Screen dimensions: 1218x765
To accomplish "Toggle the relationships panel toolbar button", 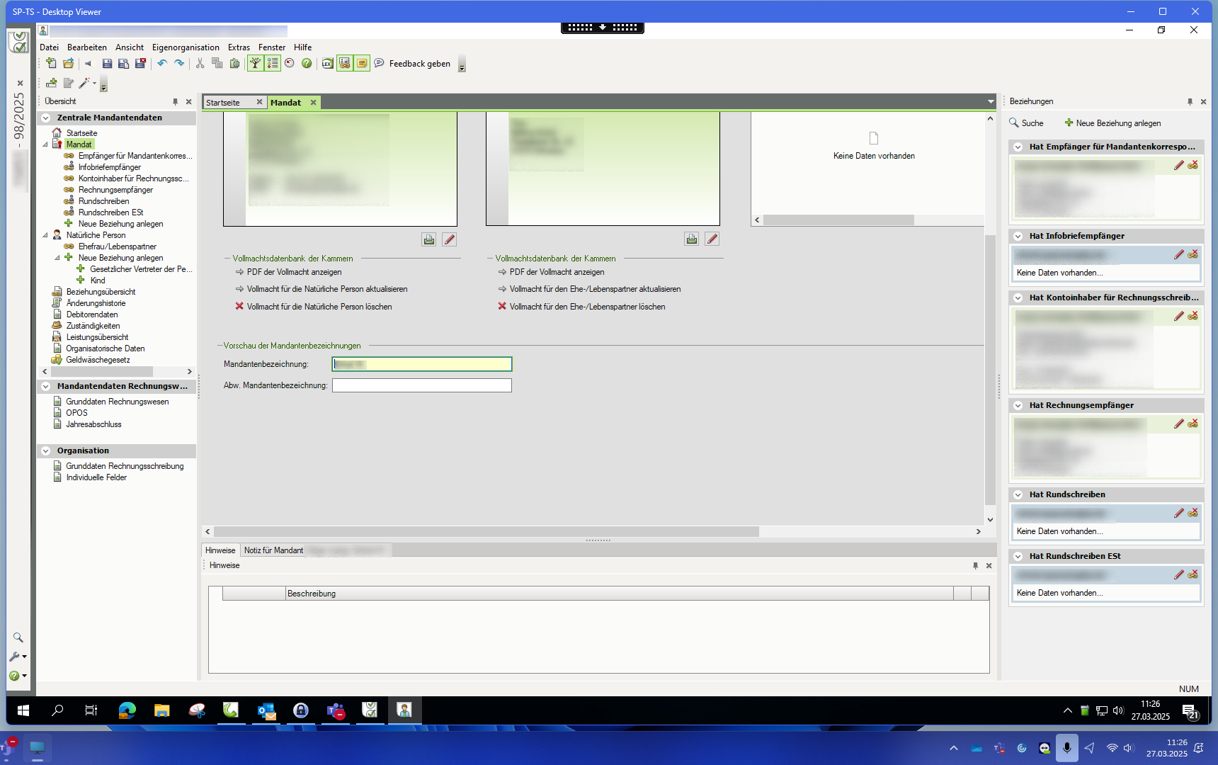I will (344, 64).
